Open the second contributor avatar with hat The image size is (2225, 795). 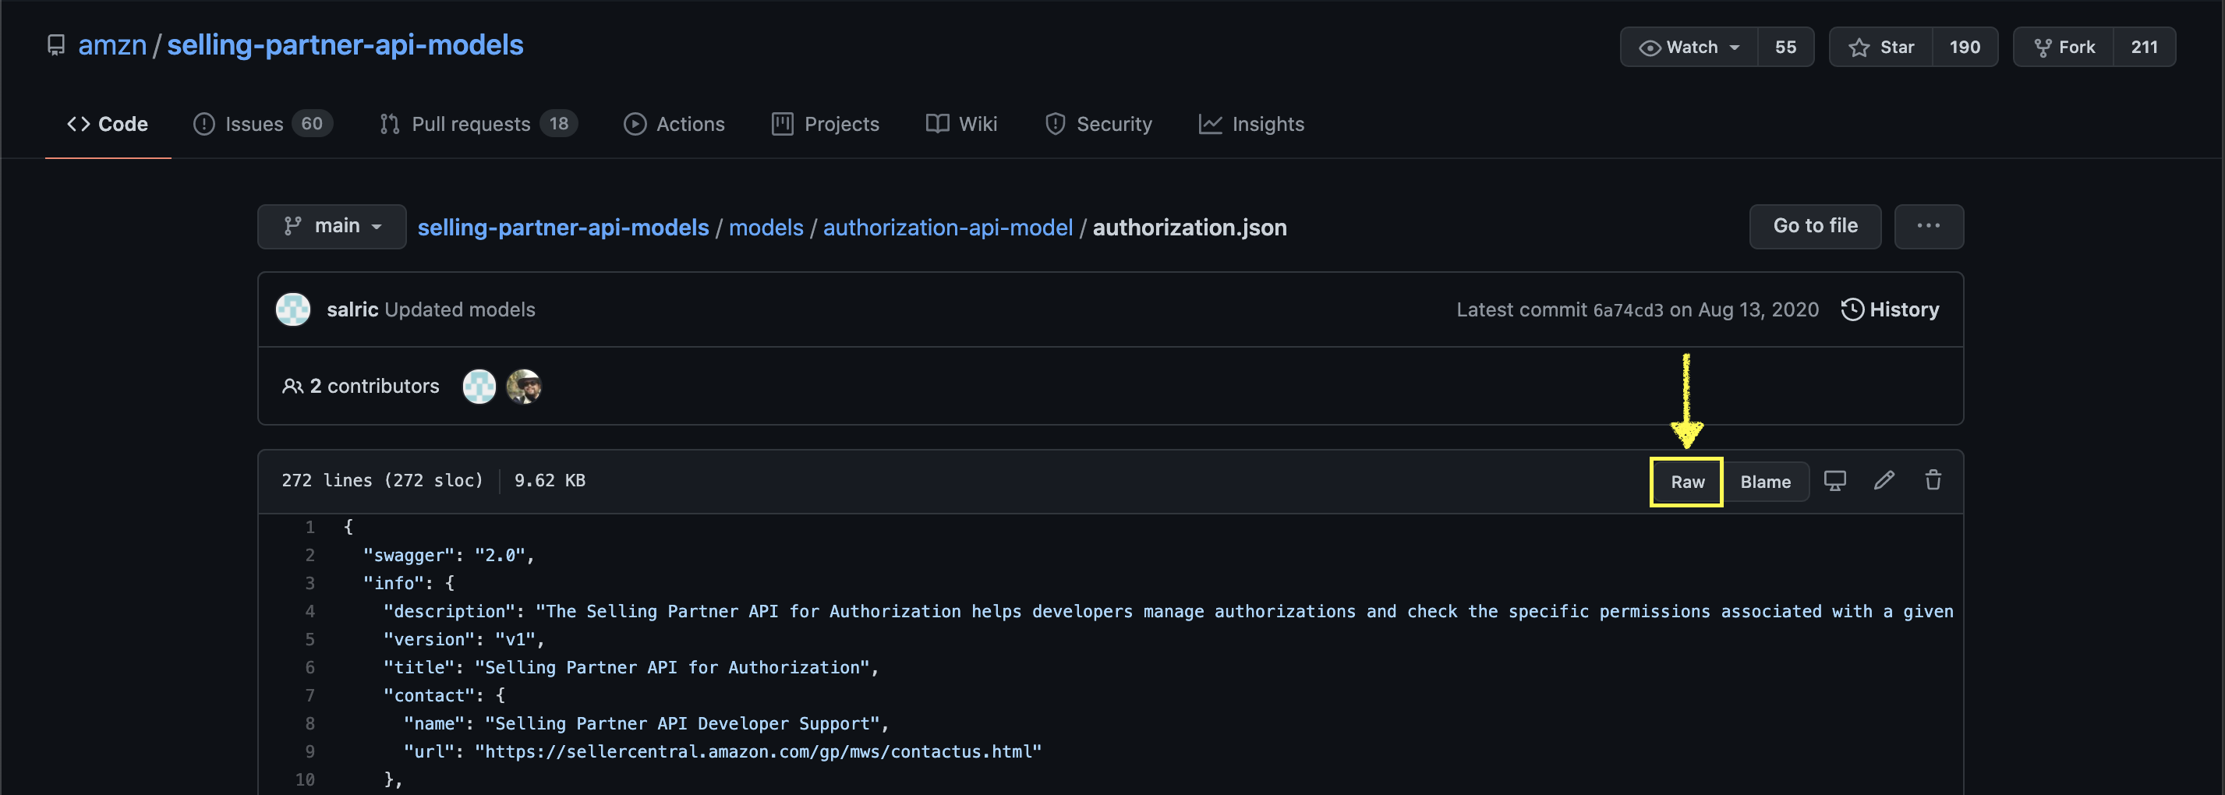(523, 387)
